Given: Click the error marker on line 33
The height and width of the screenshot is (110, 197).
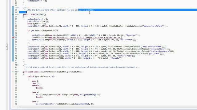Looking at the screenshot, I should pos(13,37).
